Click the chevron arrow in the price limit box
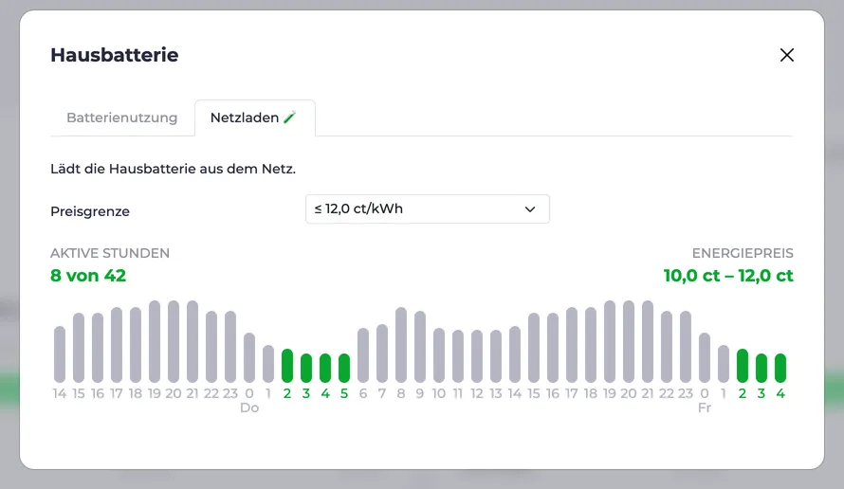This screenshot has height=489, width=844. [530, 209]
